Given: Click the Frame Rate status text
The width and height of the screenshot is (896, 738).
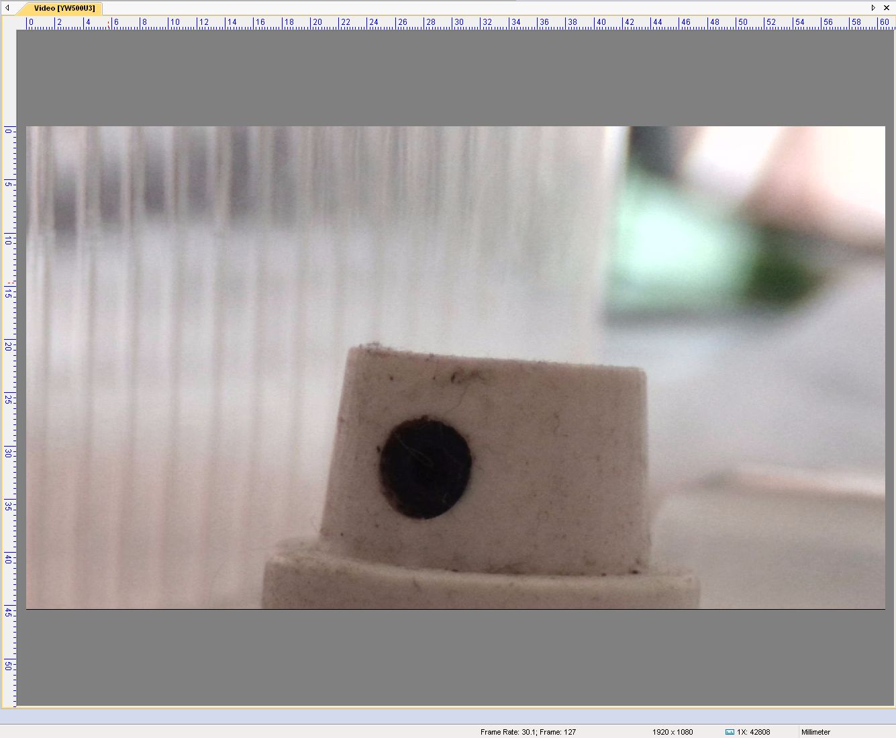Looking at the screenshot, I should coord(528,732).
